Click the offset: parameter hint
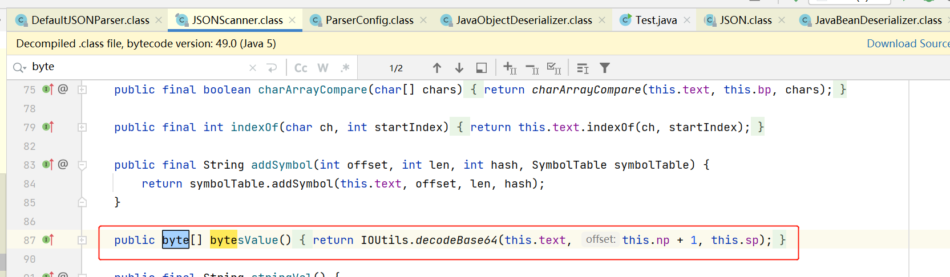Image resolution: width=950 pixels, height=277 pixels. pyautogui.click(x=601, y=239)
